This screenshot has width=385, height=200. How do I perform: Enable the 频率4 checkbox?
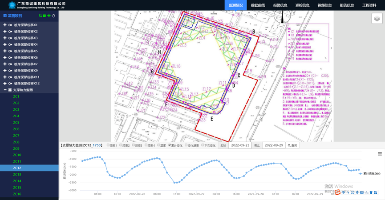[146, 145]
